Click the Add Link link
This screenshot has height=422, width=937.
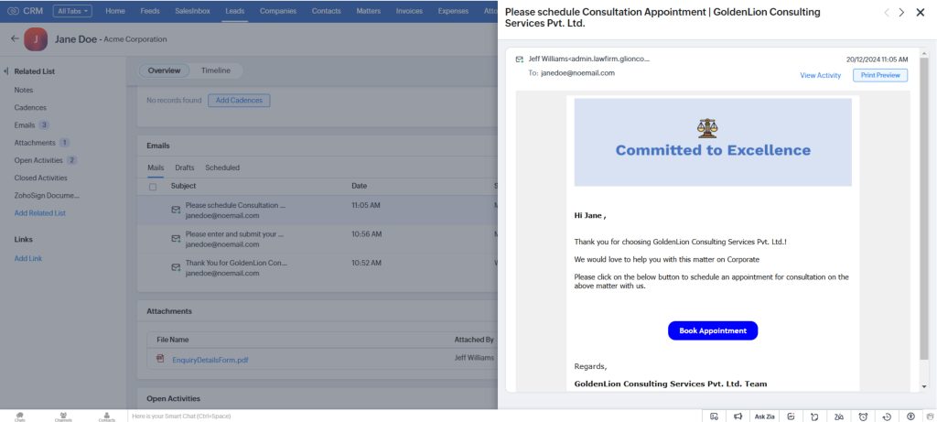click(28, 258)
